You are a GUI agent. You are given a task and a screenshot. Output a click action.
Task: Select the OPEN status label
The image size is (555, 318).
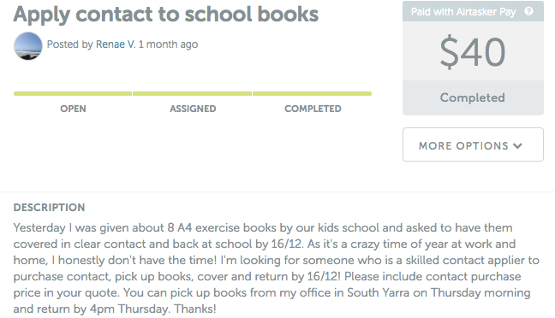pos(73,109)
